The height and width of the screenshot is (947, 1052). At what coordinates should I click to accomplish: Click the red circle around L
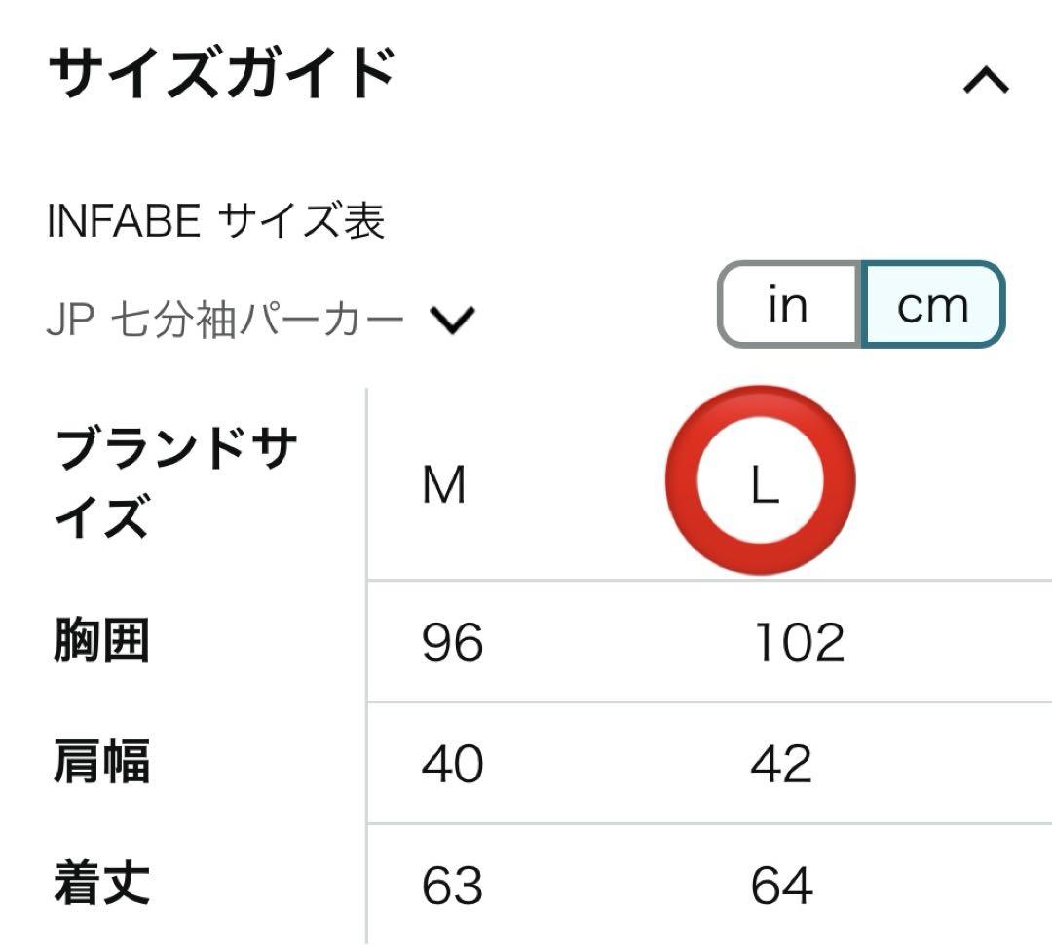(760, 480)
